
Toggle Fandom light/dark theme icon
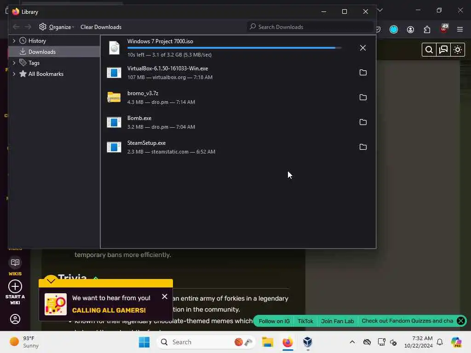pos(458,50)
